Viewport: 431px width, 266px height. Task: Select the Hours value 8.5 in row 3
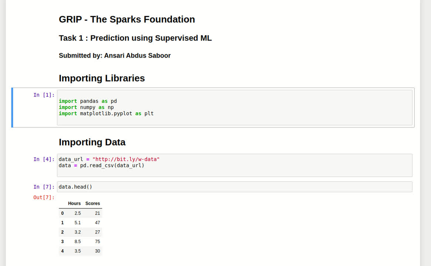point(77,242)
